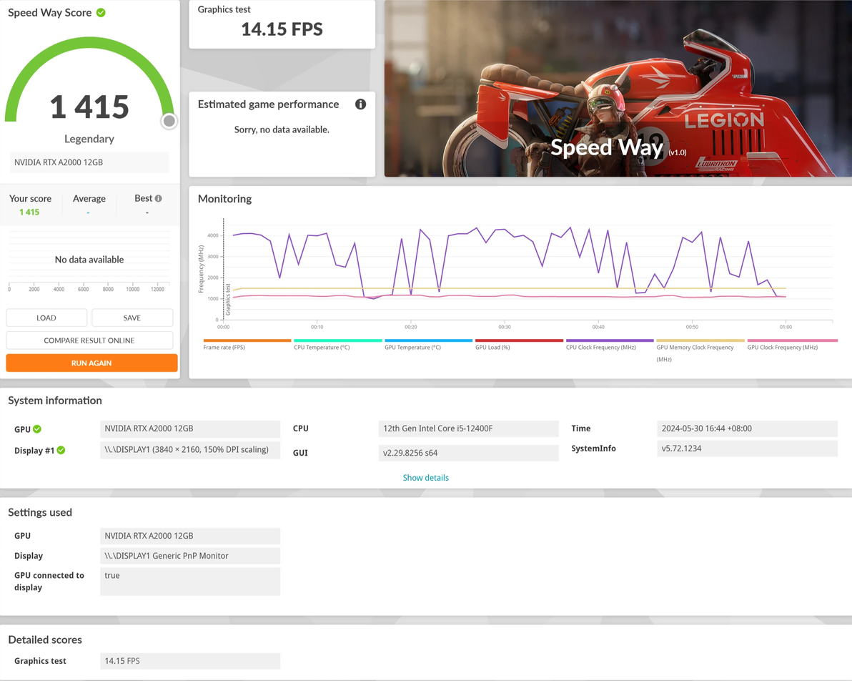This screenshot has width=852, height=681.
Task: Toggle the GPU Temperature legend series
Action: [428, 344]
